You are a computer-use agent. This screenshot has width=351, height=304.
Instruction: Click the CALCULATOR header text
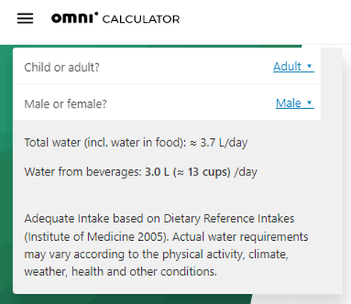pyautogui.click(x=141, y=19)
